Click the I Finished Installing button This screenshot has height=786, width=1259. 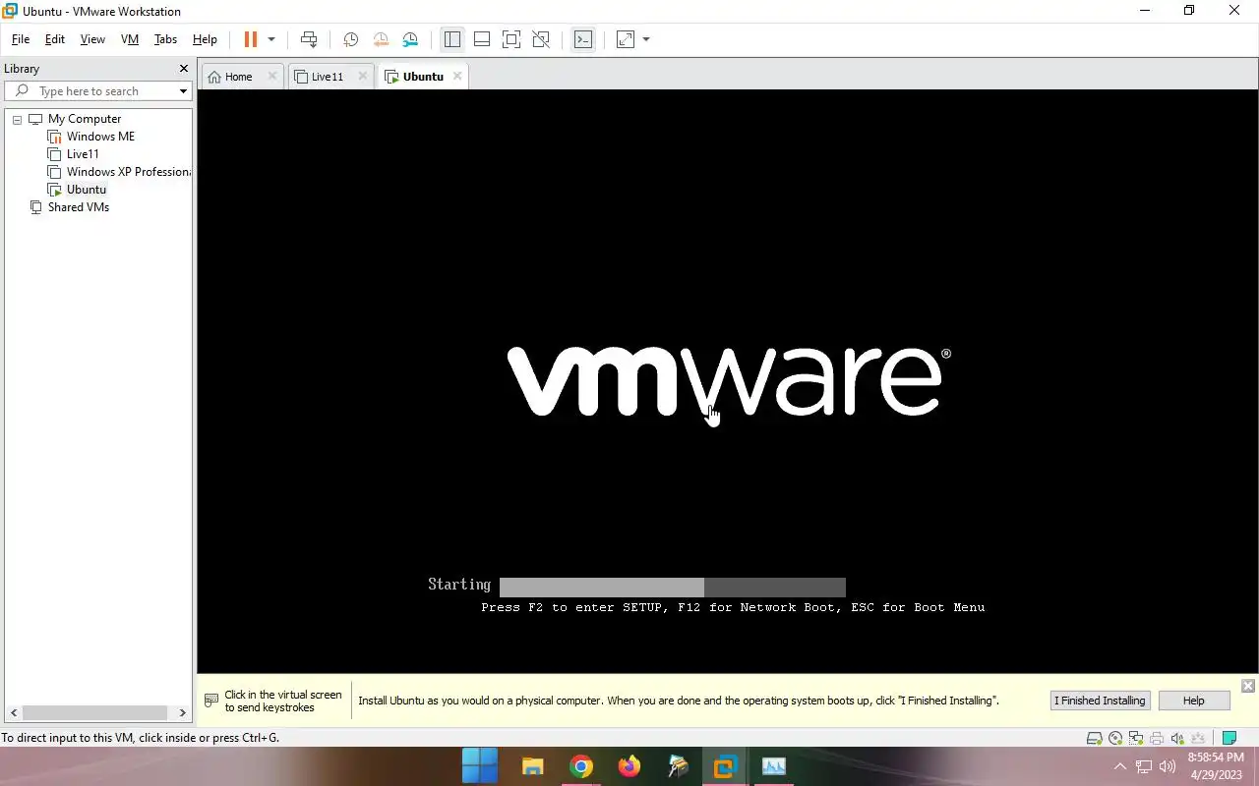coord(1100,701)
